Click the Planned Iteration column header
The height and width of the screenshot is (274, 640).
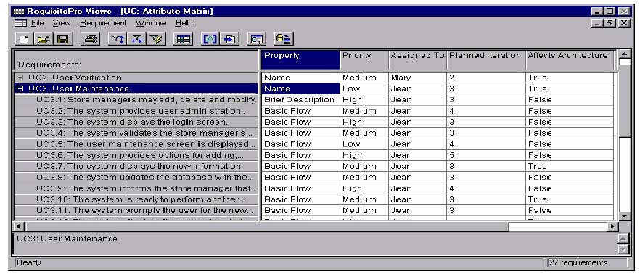(x=486, y=60)
